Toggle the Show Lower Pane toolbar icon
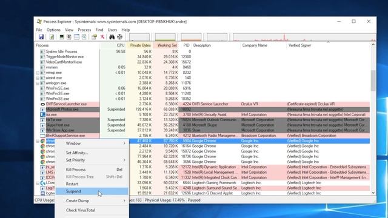388x218 pixels. (x=77, y=37)
